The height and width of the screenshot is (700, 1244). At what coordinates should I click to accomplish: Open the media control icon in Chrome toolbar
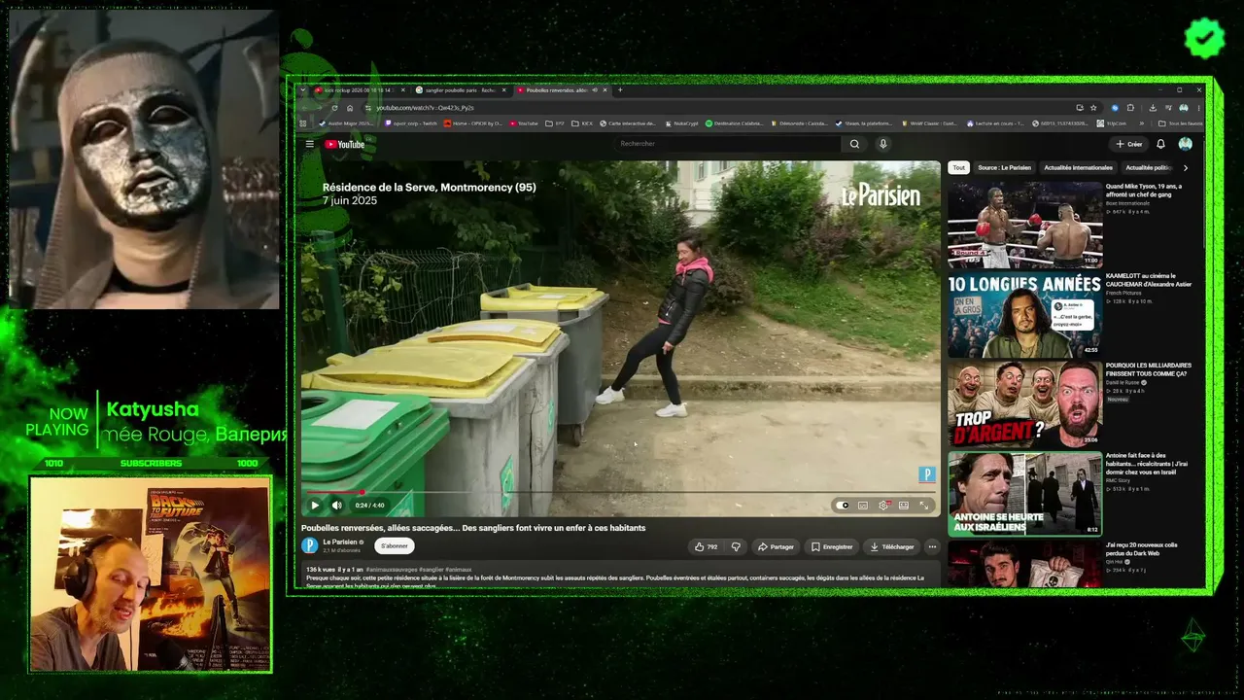click(1167, 107)
